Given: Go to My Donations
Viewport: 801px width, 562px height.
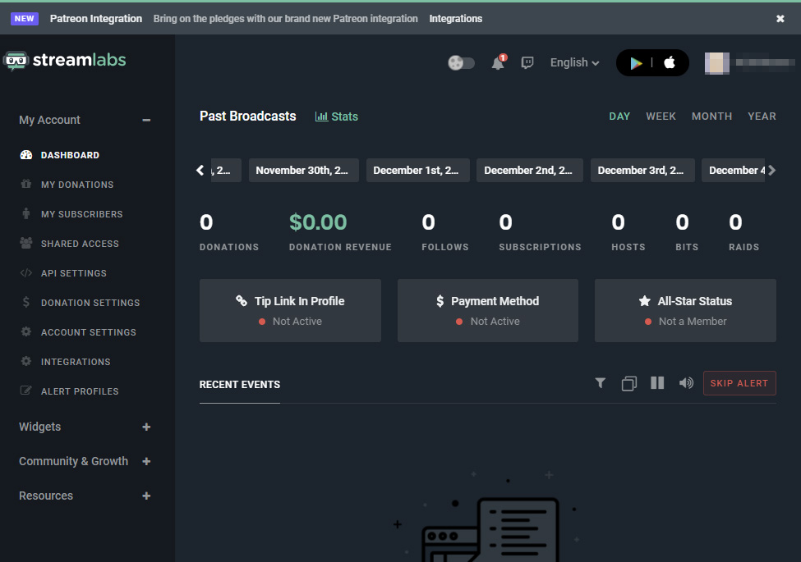Looking at the screenshot, I should [x=77, y=185].
